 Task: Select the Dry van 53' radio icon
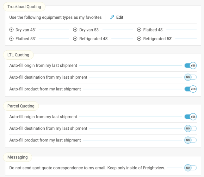click(75, 30)
